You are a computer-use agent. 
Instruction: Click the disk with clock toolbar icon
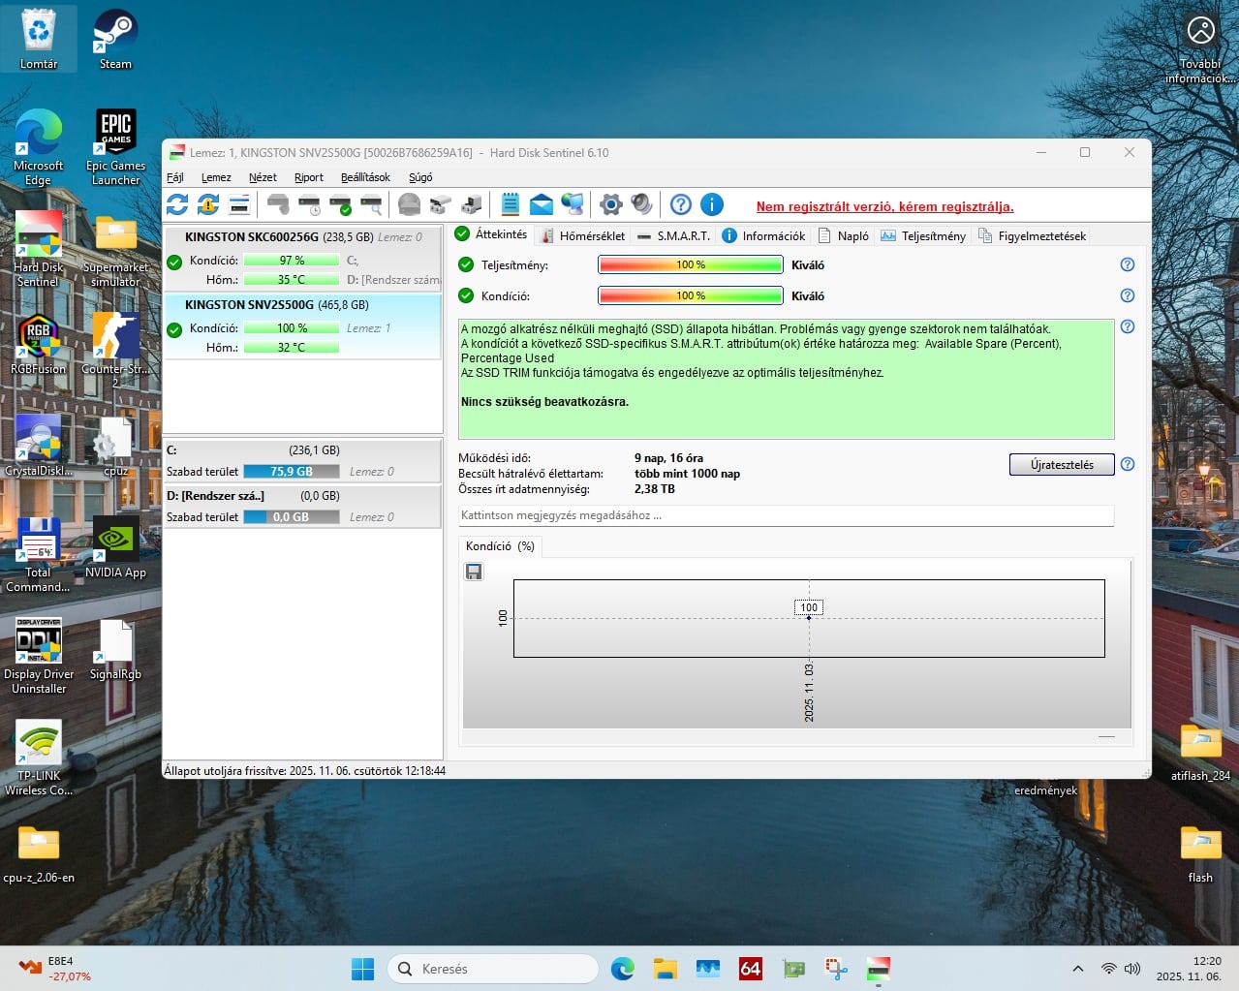pyautogui.click(x=309, y=204)
